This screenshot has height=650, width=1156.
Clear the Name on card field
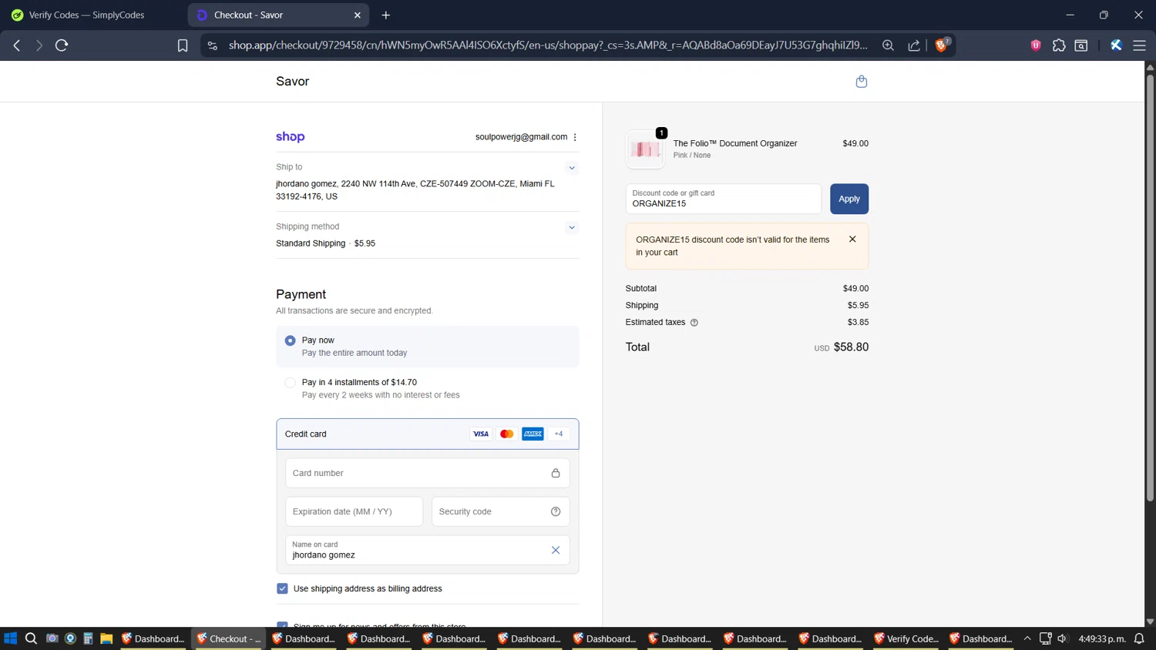556,550
